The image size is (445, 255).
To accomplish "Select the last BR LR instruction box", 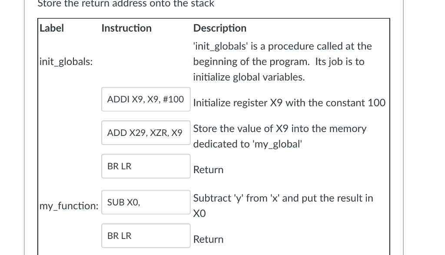I will pyautogui.click(x=146, y=236).
